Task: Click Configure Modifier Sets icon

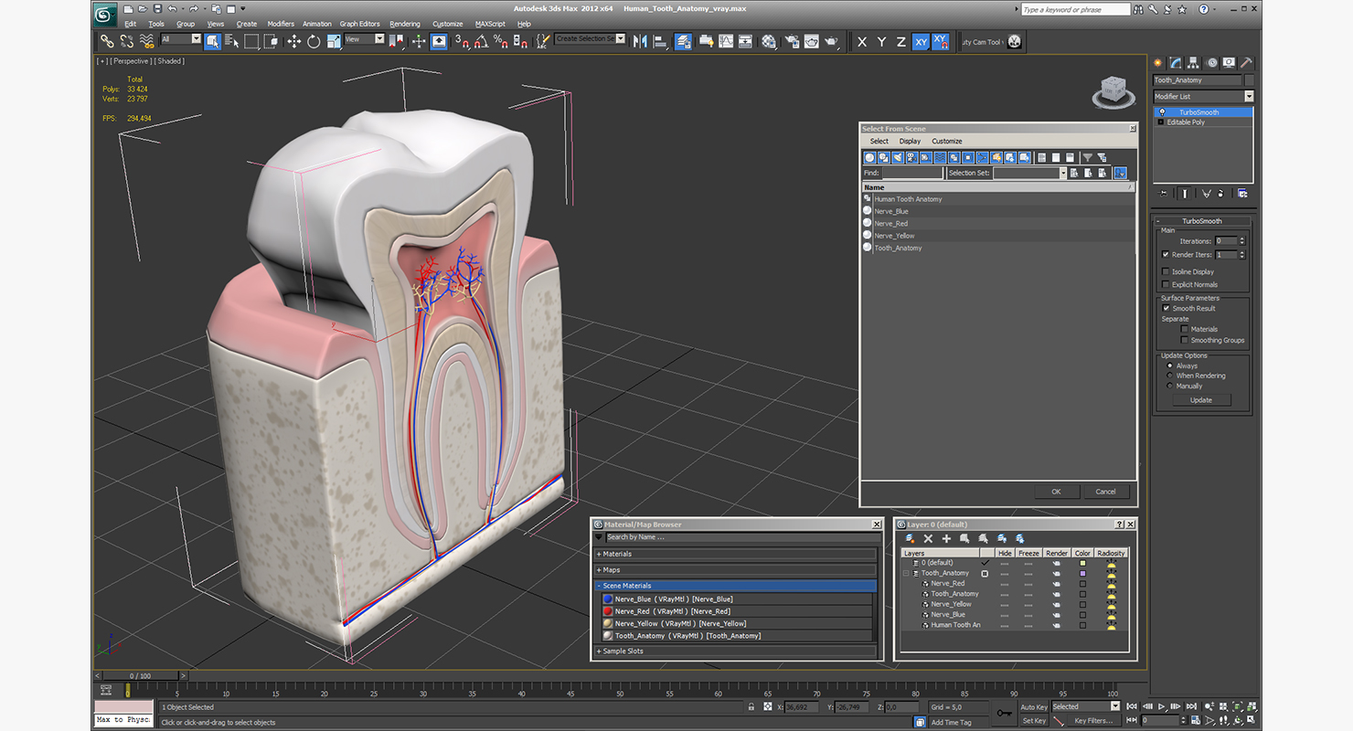Action: (1242, 193)
